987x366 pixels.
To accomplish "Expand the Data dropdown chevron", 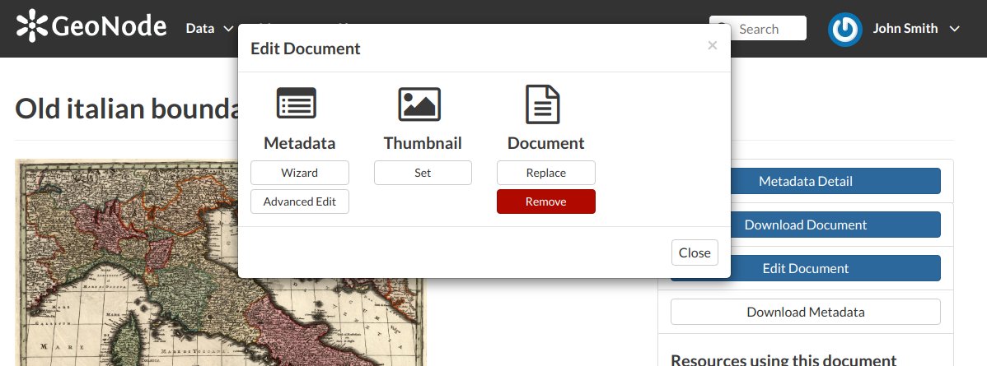I will click(x=228, y=29).
